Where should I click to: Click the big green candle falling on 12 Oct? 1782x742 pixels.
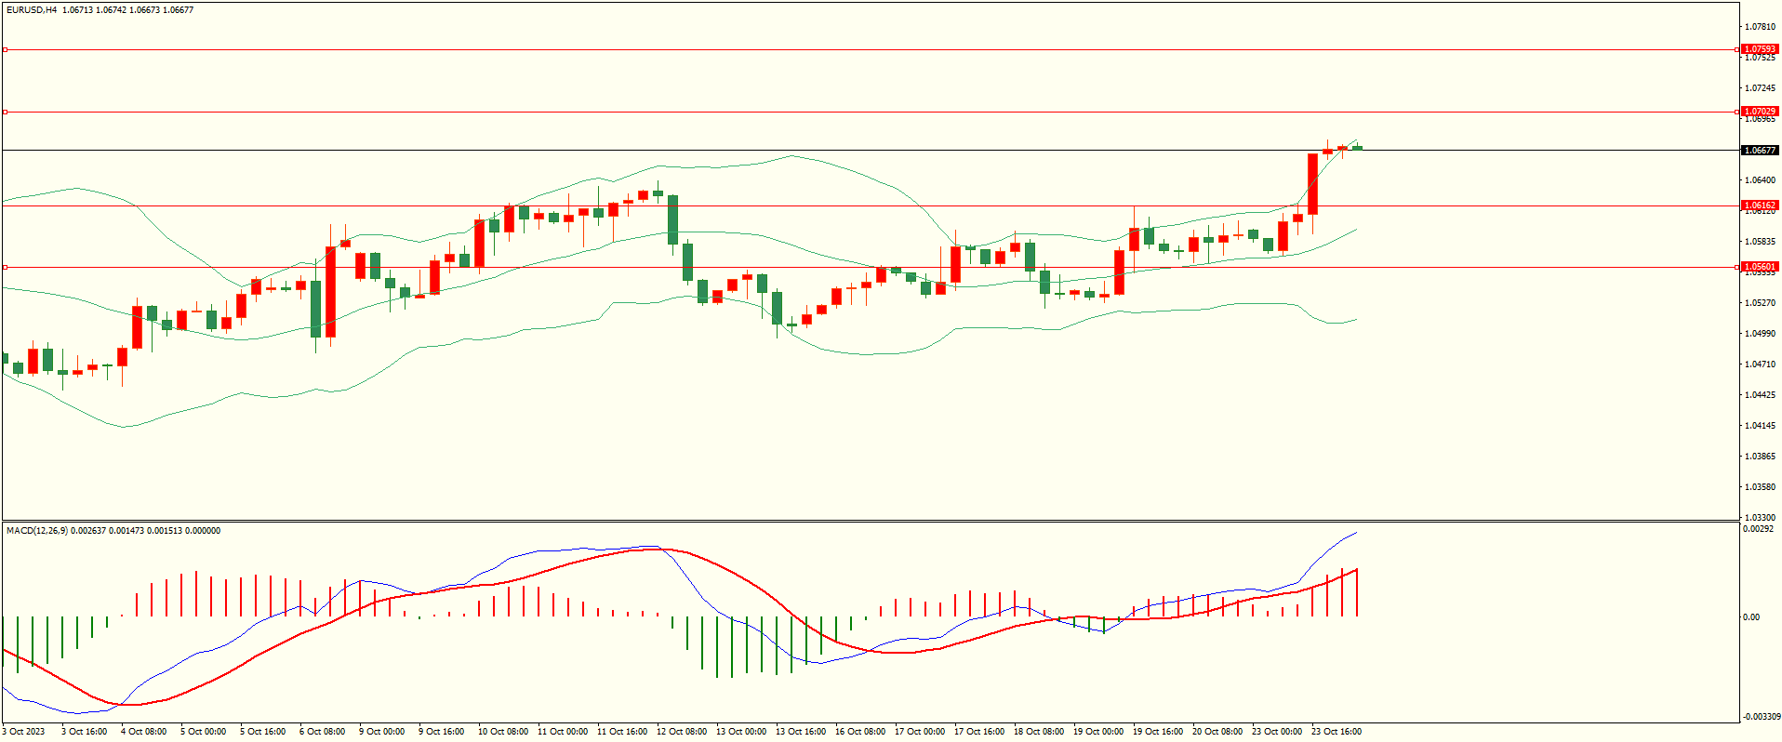(x=672, y=219)
